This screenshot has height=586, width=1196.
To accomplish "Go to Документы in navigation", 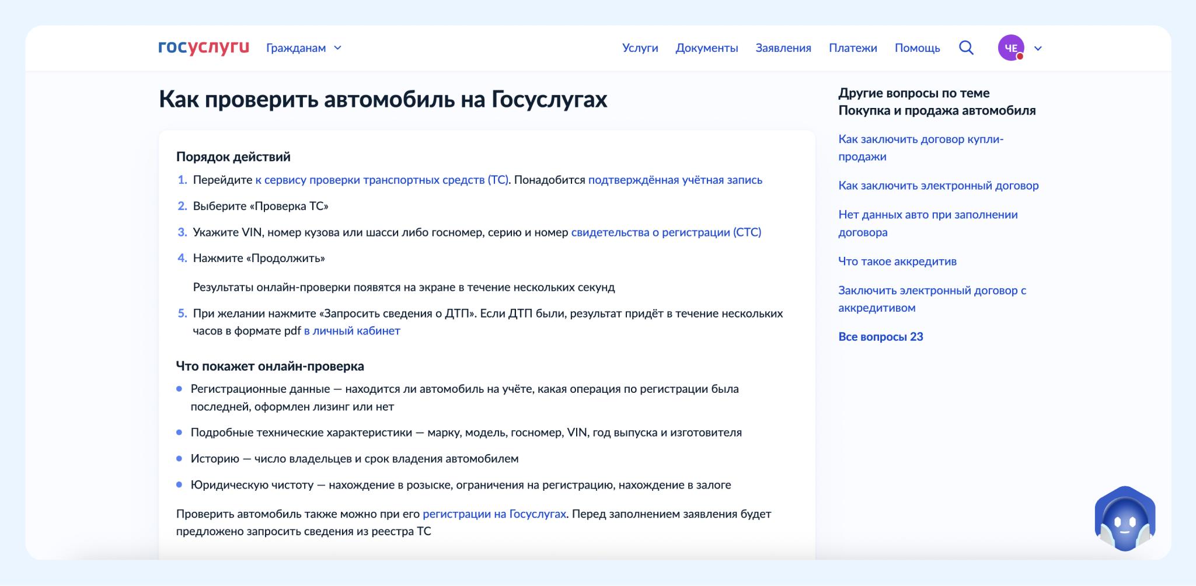I will (706, 48).
